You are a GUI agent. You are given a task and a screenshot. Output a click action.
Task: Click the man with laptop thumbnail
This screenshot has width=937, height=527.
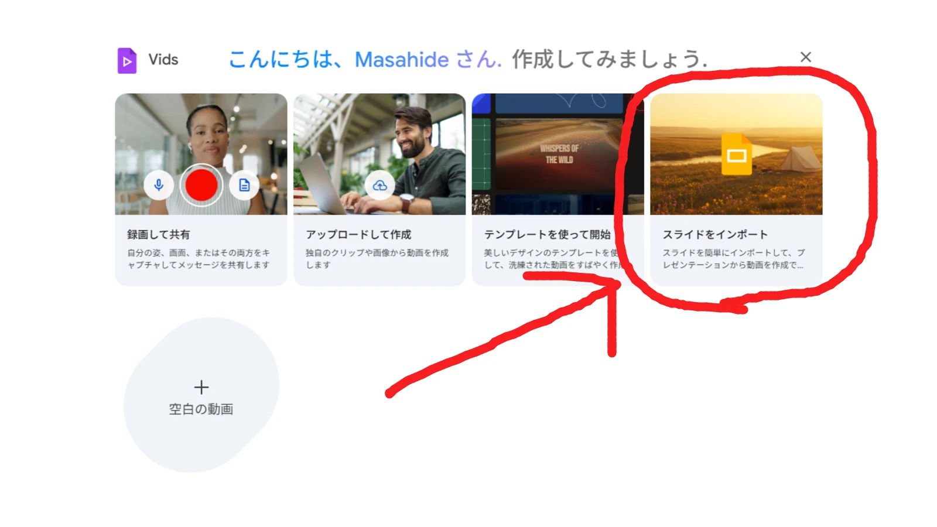pos(379,154)
